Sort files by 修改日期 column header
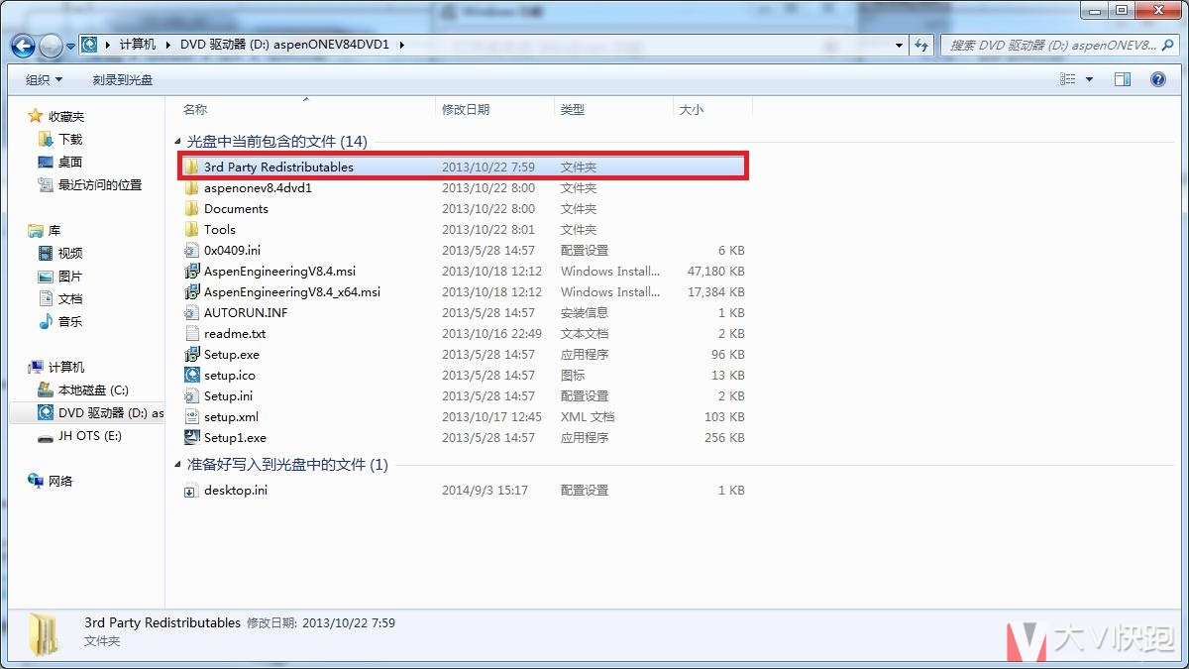Screen dimensions: 1189x669 pyautogui.click(x=466, y=110)
